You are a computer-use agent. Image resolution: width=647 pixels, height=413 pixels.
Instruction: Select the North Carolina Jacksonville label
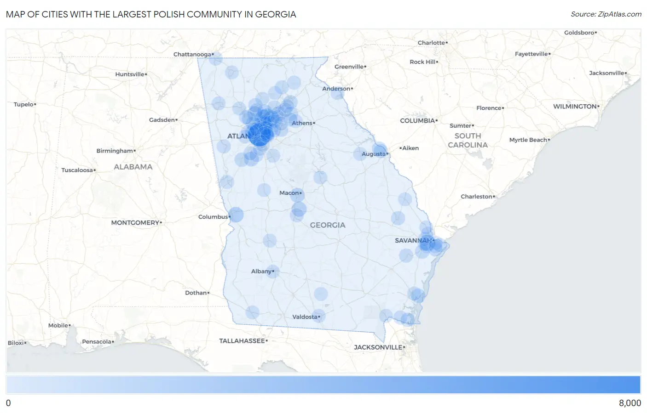[607, 73]
